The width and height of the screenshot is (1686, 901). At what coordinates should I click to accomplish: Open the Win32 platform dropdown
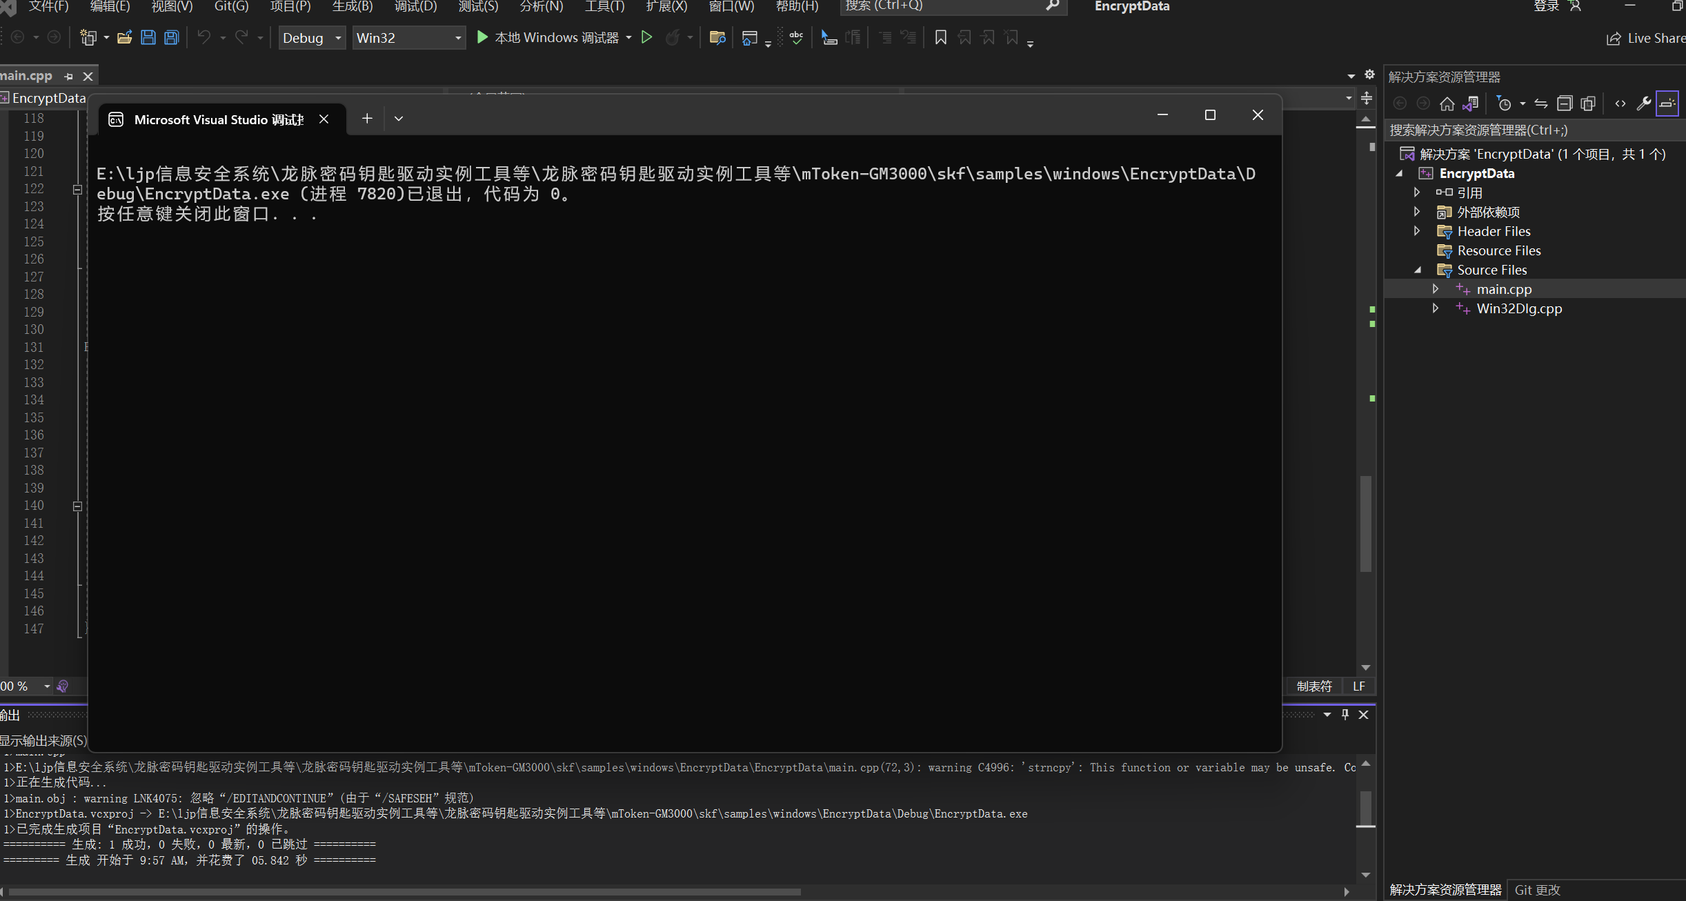coord(408,38)
